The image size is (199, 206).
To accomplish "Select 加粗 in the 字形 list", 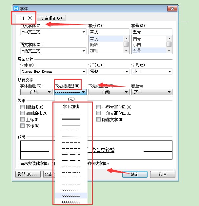I will click(106, 50).
